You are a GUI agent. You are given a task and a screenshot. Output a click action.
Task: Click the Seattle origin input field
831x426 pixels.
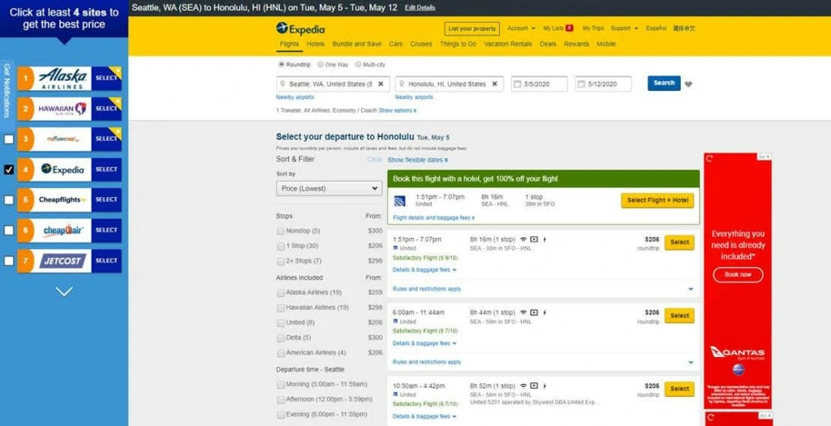point(333,84)
